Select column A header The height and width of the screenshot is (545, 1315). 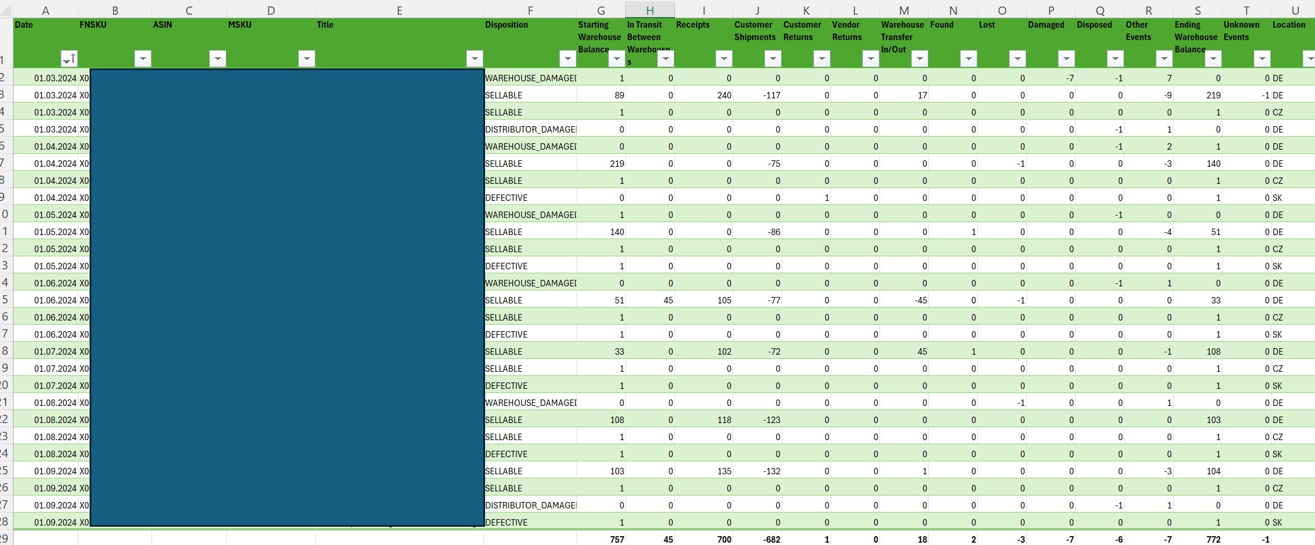[x=45, y=10]
